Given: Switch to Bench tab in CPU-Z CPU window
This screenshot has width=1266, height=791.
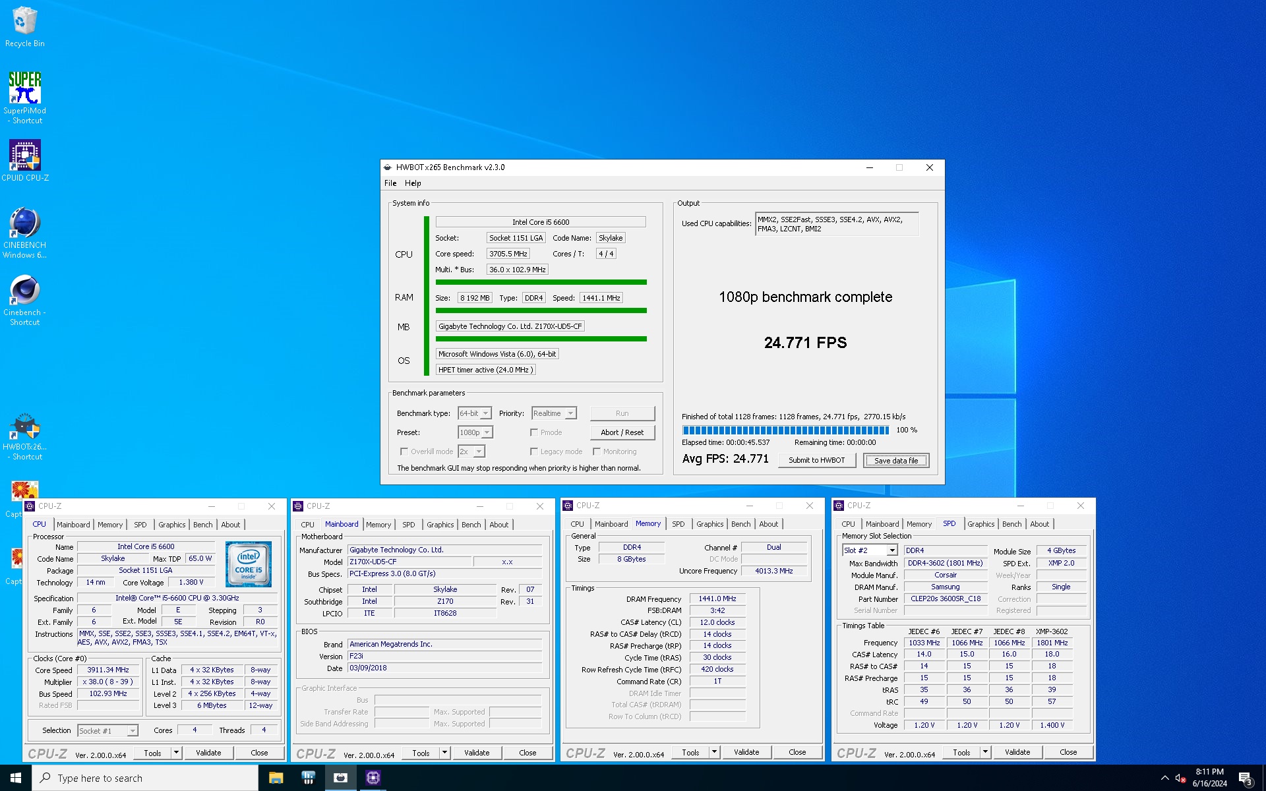Looking at the screenshot, I should point(202,525).
